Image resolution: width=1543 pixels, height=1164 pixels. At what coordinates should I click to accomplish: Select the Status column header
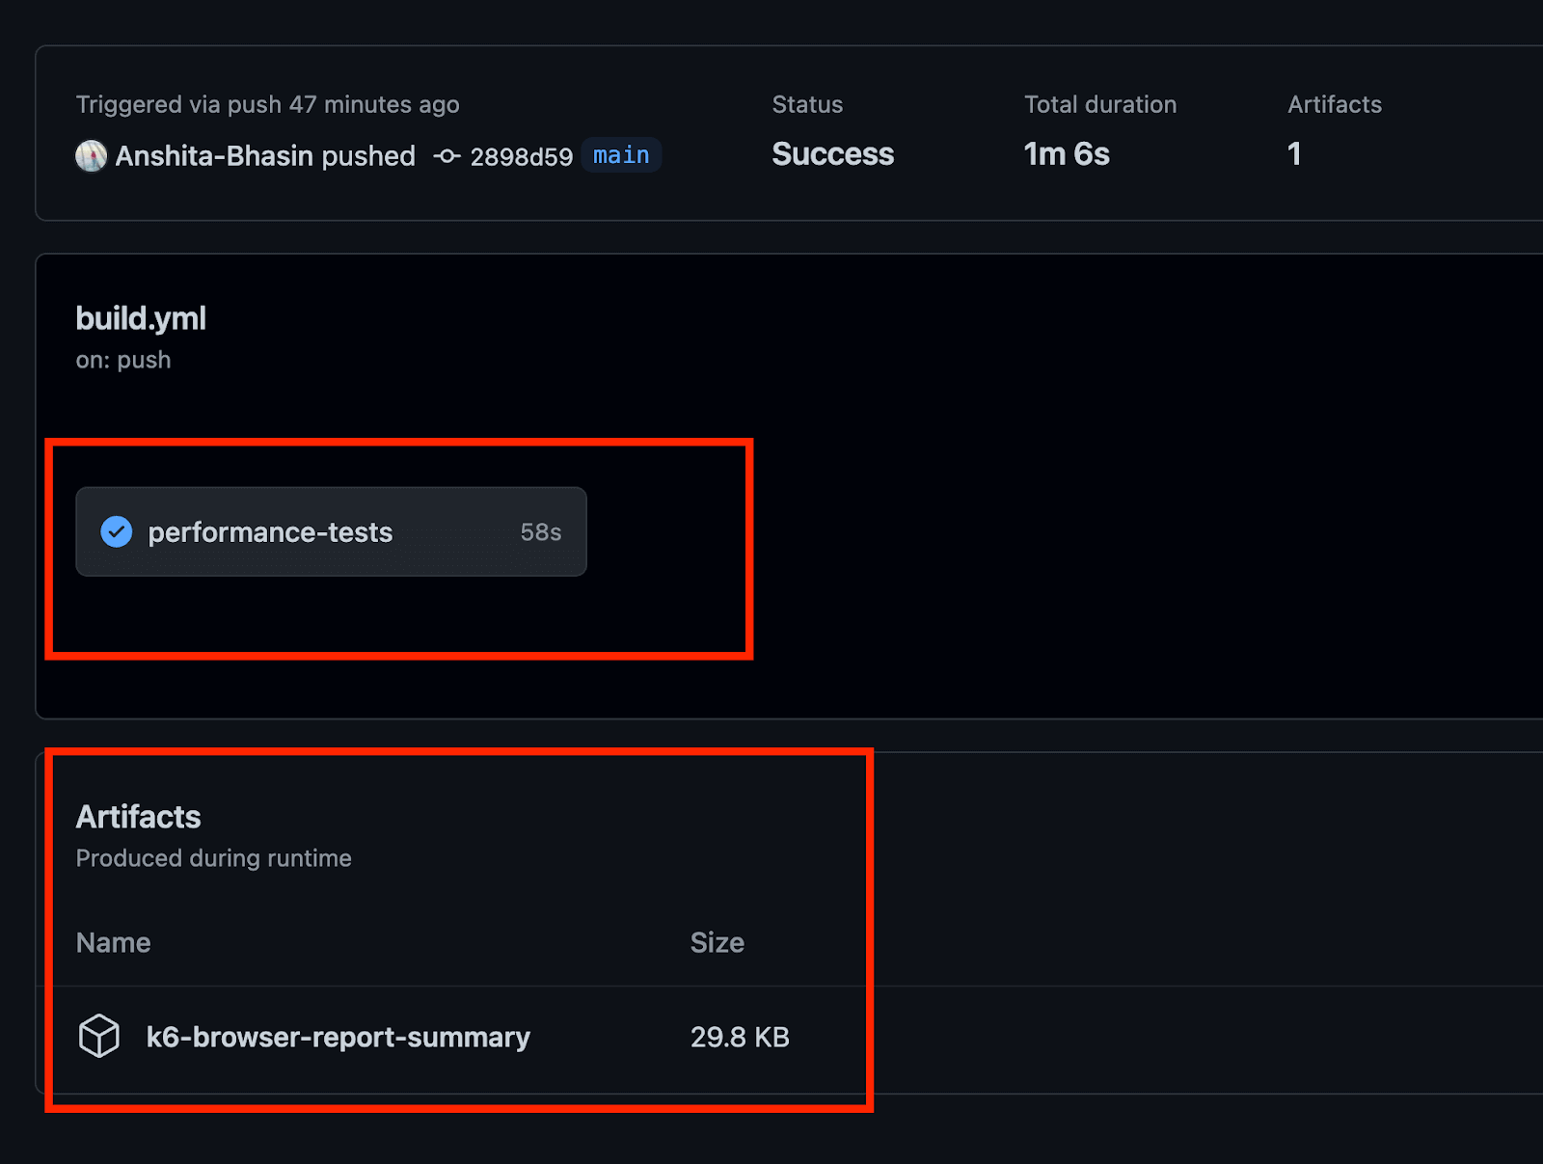point(807,104)
